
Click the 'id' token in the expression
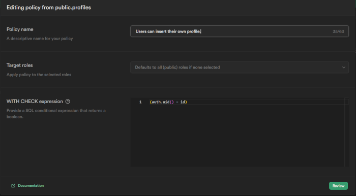[x=183, y=102]
